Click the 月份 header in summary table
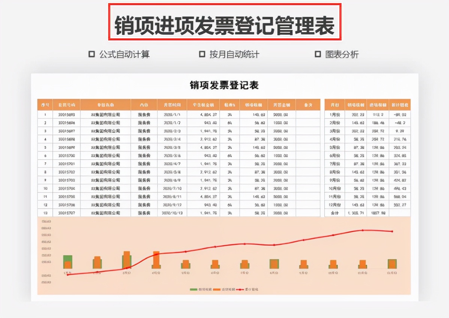The image size is (449, 318). coord(335,105)
